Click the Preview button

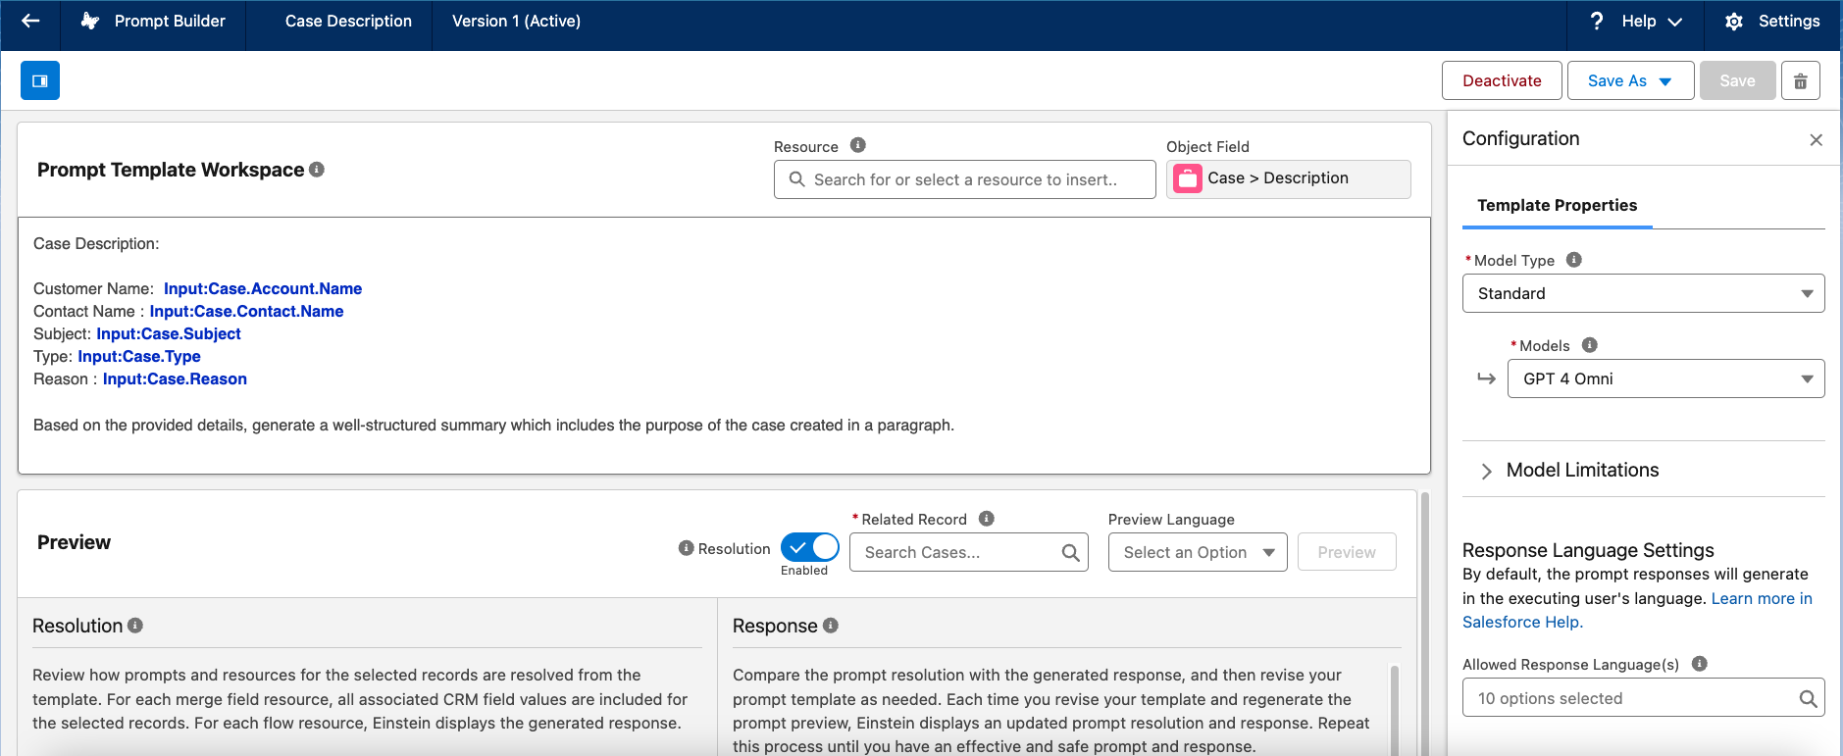click(1347, 552)
